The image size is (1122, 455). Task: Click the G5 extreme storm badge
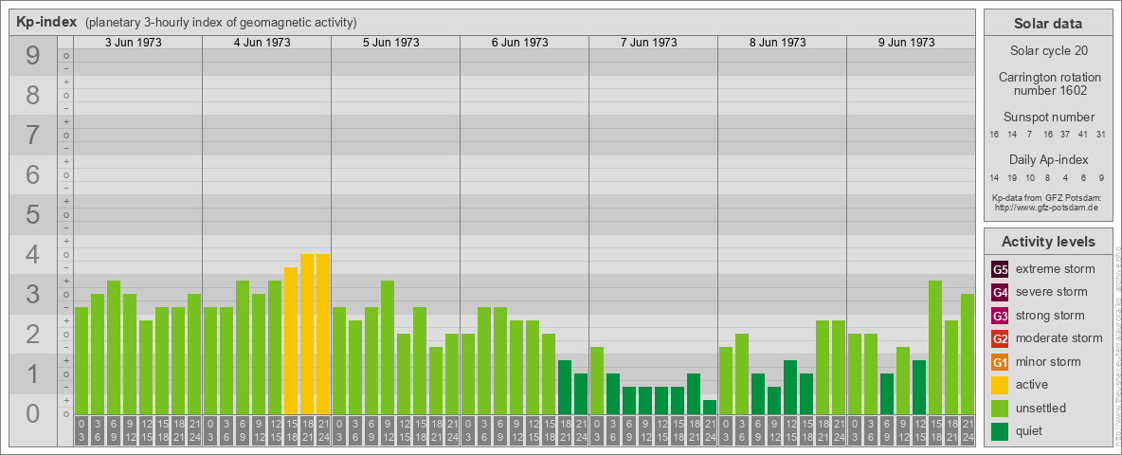pos(1000,270)
